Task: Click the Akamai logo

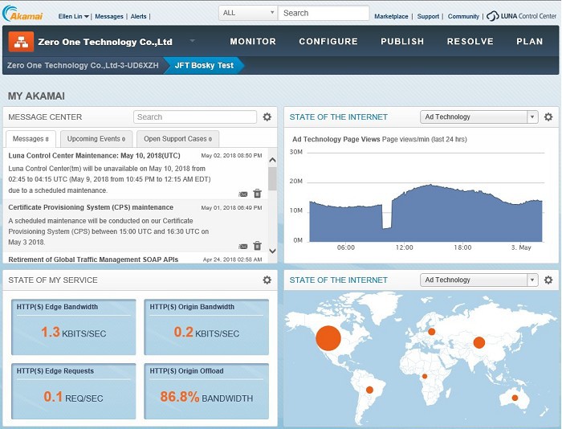Action: pyautogui.click(x=22, y=14)
